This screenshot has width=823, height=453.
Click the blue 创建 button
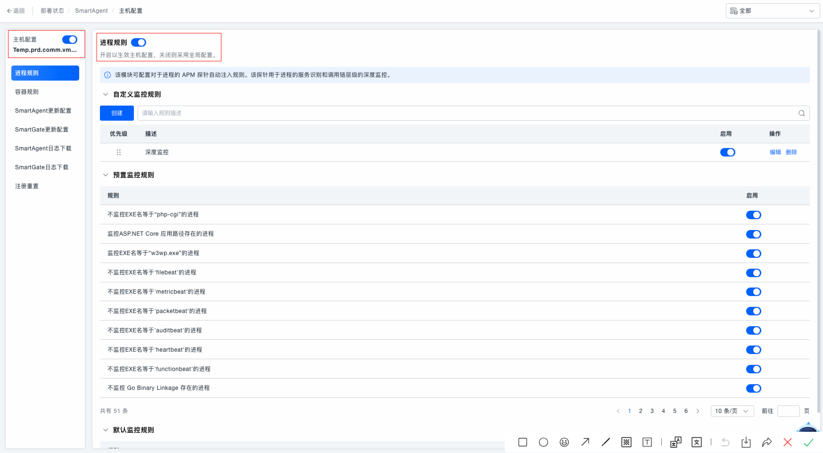tap(116, 113)
